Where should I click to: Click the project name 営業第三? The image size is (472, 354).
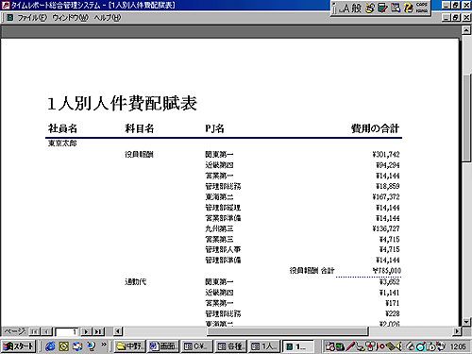[219, 240]
